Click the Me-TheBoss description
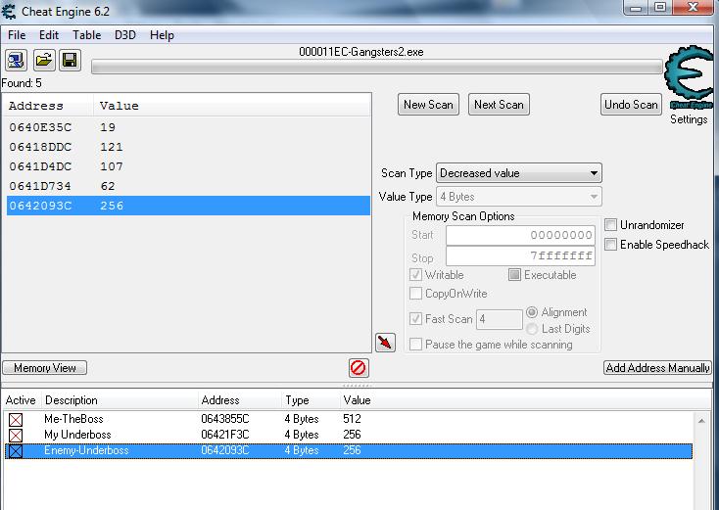719x510 pixels. 73,419
